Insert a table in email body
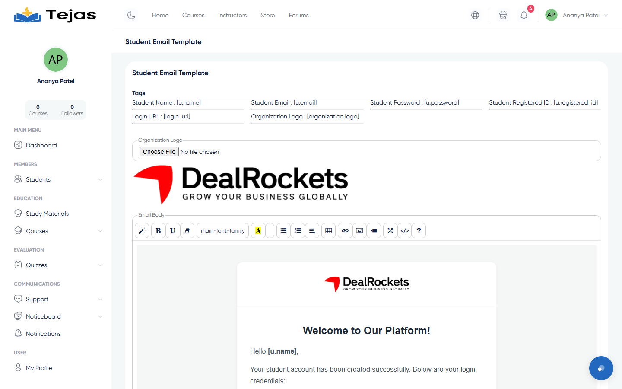Image resolution: width=622 pixels, height=389 pixels. [328, 231]
